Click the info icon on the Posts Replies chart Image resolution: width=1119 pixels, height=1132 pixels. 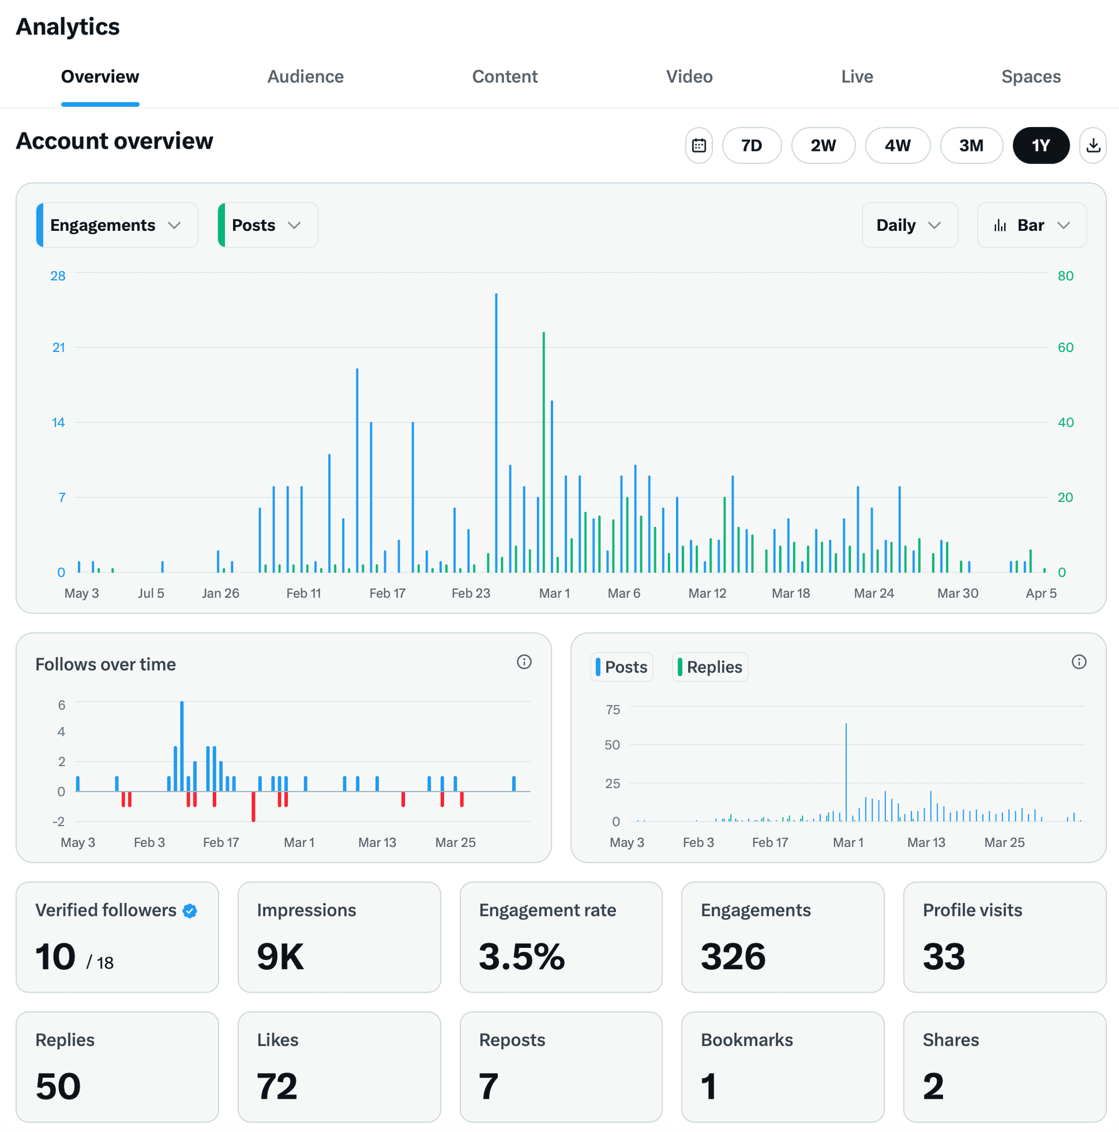(x=1080, y=662)
